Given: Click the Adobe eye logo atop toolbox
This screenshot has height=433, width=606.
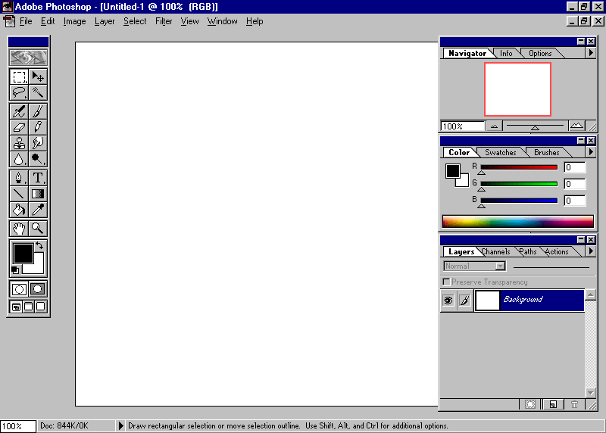Looking at the screenshot, I should click(x=28, y=58).
